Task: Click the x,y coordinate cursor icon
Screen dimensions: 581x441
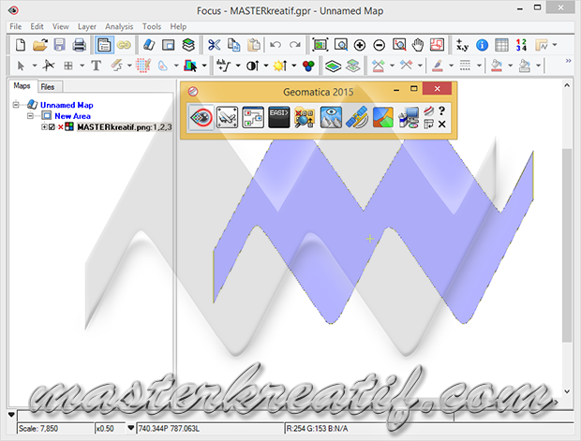Action: click(x=462, y=45)
